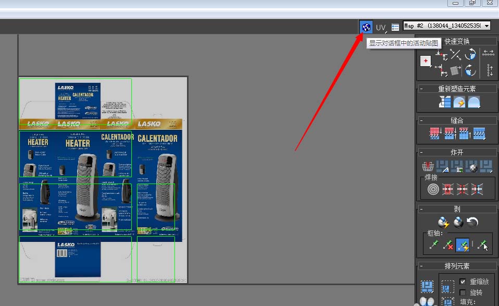Click target weld concentric circles icon
Image resolution: width=499 pixels, height=306 pixels.
pos(433,189)
